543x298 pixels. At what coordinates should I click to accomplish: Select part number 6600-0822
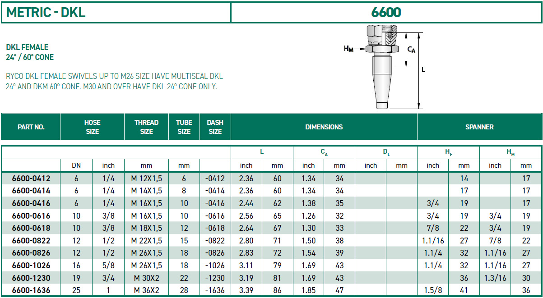31,240
